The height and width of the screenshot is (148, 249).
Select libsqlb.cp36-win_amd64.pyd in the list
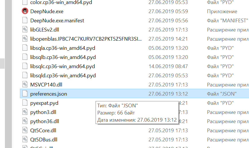point(63,57)
